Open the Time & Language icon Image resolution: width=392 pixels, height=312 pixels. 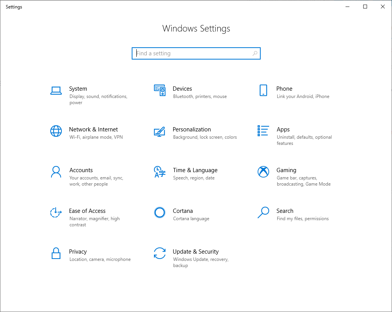point(160,172)
